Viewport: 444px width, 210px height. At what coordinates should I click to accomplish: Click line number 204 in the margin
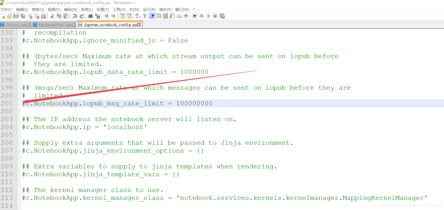click(7, 127)
